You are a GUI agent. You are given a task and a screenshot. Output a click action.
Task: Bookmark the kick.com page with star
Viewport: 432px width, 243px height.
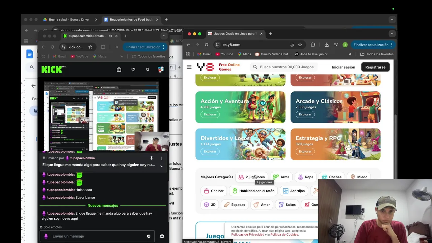click(x=90, y=47)
